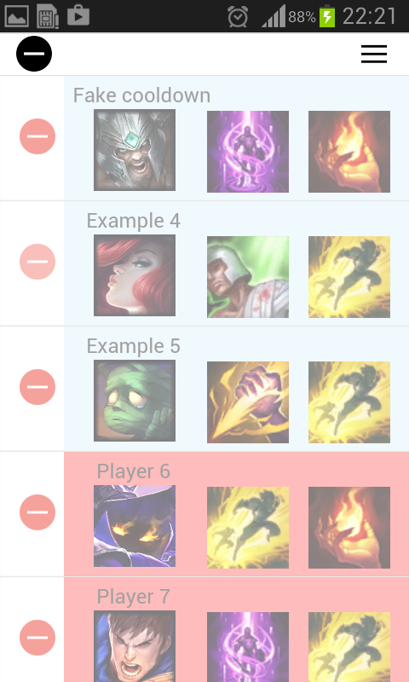The width and height of the screenshot is (409, 682).
Task: Delete the Player 7 entry
Action: point(37,637)
